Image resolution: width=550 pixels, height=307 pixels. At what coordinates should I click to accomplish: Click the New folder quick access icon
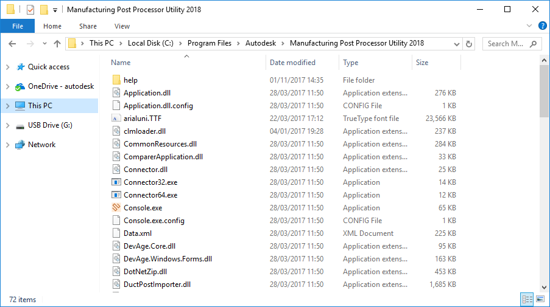point(44,10)
